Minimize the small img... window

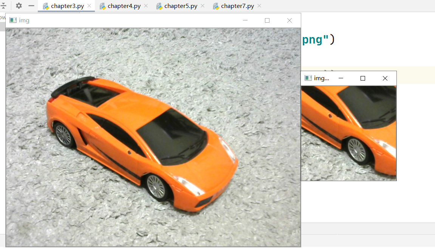[341, 78]
